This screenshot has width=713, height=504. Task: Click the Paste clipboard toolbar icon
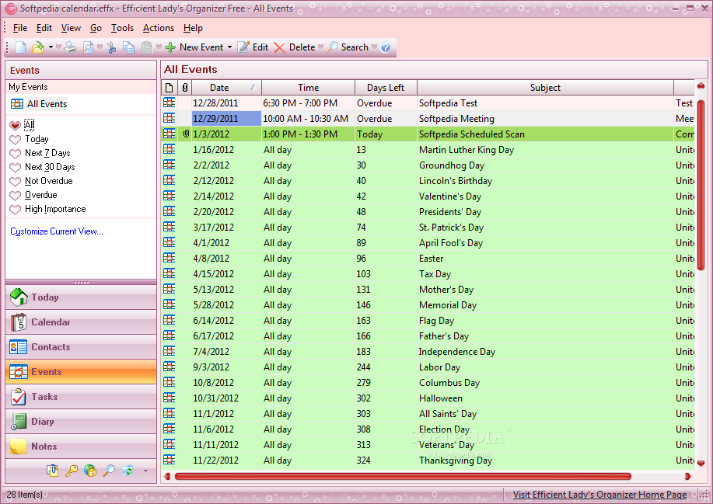pyautogui.click(x=146, y=47)
